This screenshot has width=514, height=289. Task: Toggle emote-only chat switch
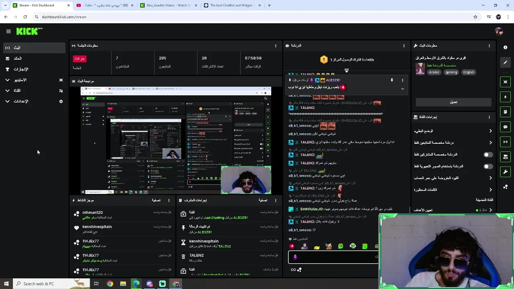pyautogui.click(x=488, y=166)
